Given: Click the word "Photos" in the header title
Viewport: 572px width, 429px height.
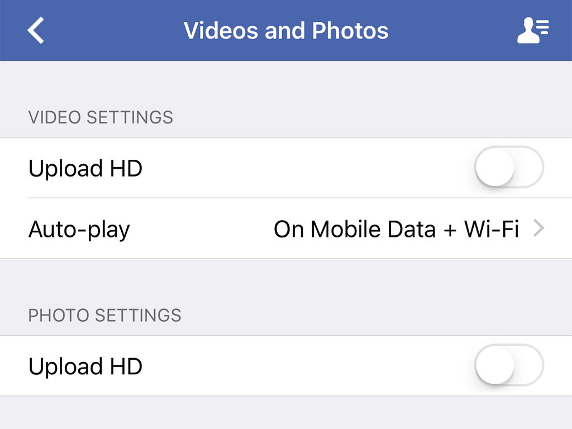Looking at the screenshot, I should click(x=350, y=30).
